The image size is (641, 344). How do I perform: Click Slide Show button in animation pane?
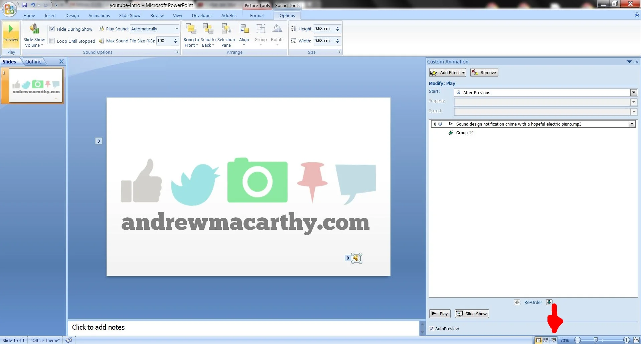tap(472, 314)
